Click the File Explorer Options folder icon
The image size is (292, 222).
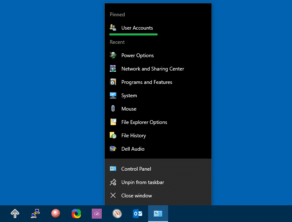pos(113,122)
